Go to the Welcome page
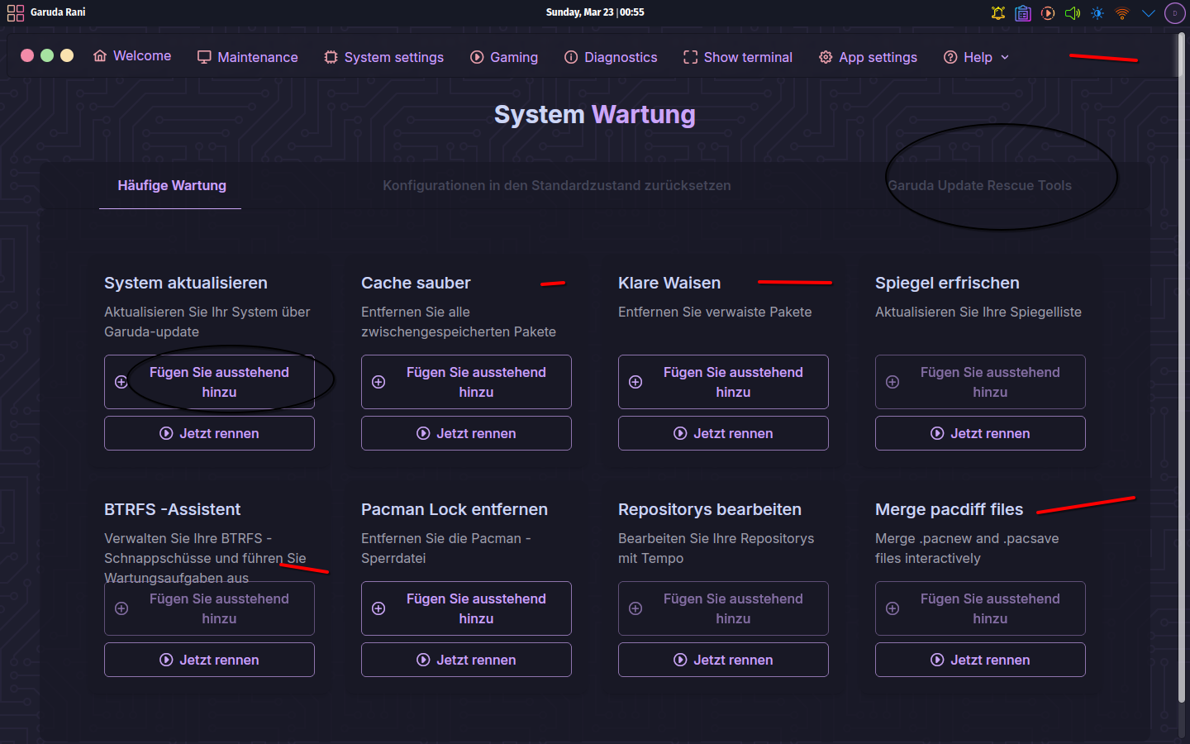Screen dimensions: 1190x744 point(132,55)
